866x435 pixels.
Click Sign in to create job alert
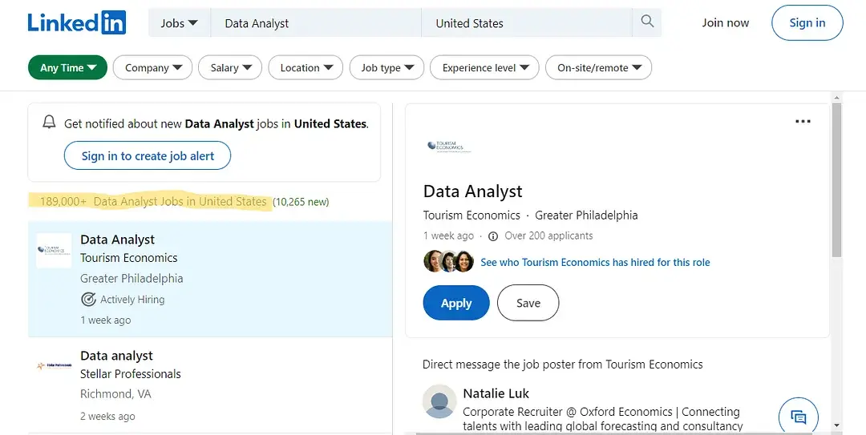148,156
